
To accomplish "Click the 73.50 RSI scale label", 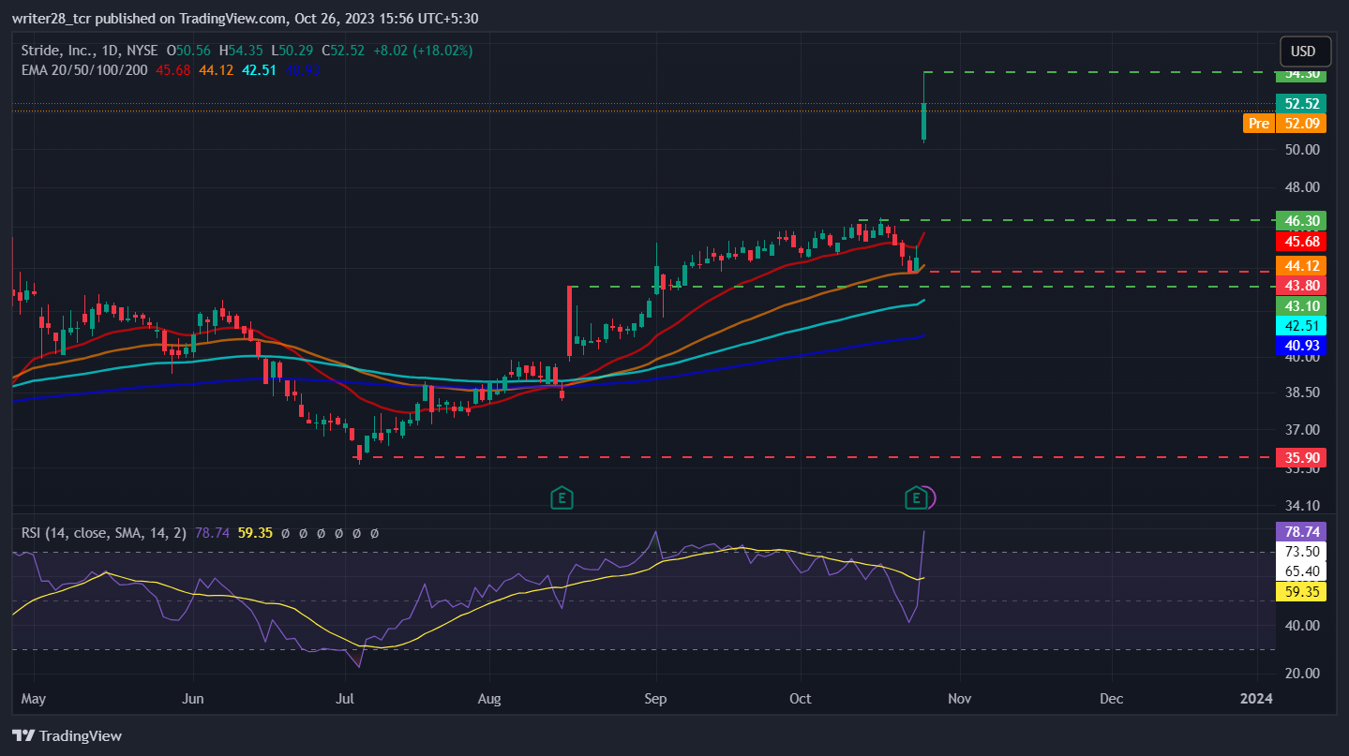I will [1301, 551].
